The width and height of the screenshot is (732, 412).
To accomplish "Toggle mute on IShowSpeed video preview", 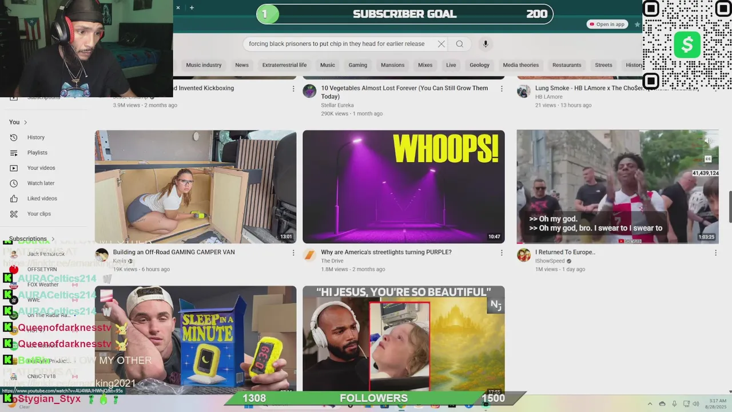I will coord(708,141).
